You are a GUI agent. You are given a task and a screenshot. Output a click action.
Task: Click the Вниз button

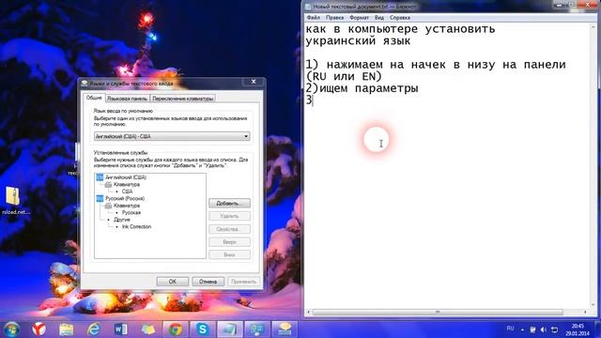[229, 254]
